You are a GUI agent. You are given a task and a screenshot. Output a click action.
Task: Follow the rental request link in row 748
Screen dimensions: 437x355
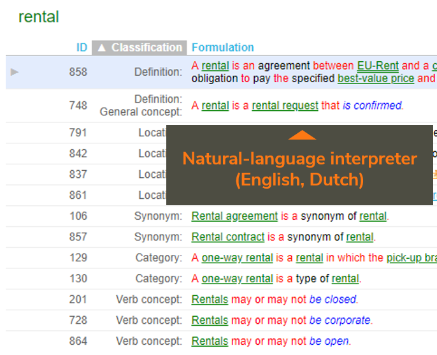[x=285, y=106]
